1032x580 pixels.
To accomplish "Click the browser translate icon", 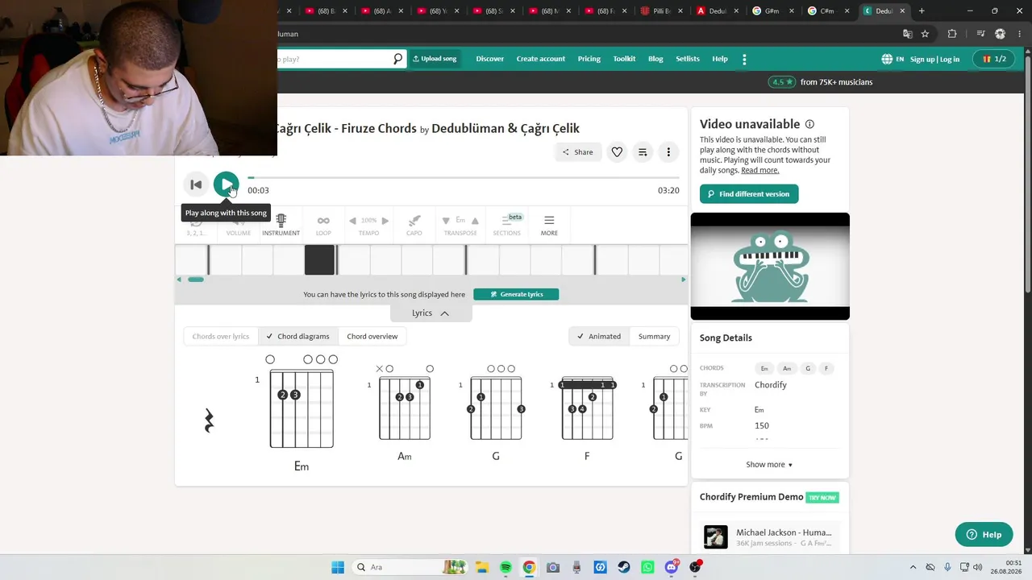I will click(908, 34).
